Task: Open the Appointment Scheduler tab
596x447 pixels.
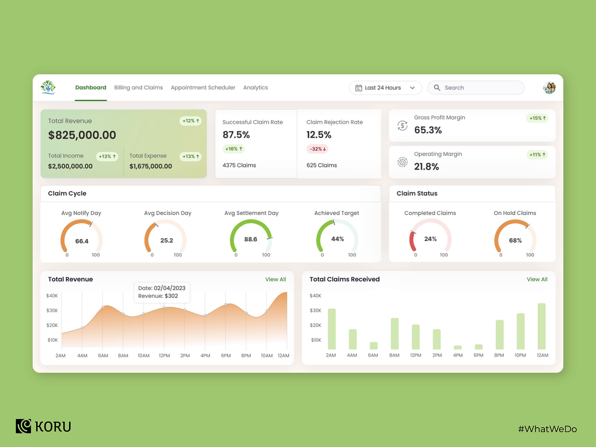Action: pos(203,87)
